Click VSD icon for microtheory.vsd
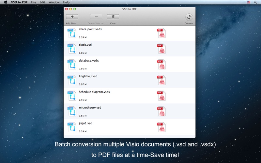The height and width of the screenshot is (163, 261). [72, 111]
